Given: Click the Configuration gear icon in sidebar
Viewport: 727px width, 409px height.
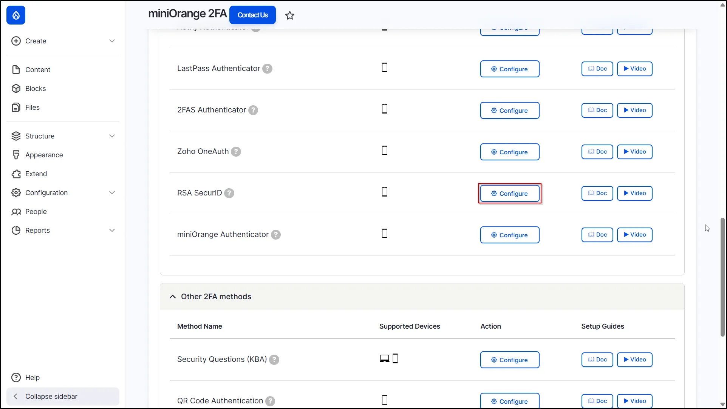Looking at the screenshot, I should coord(16,192).
